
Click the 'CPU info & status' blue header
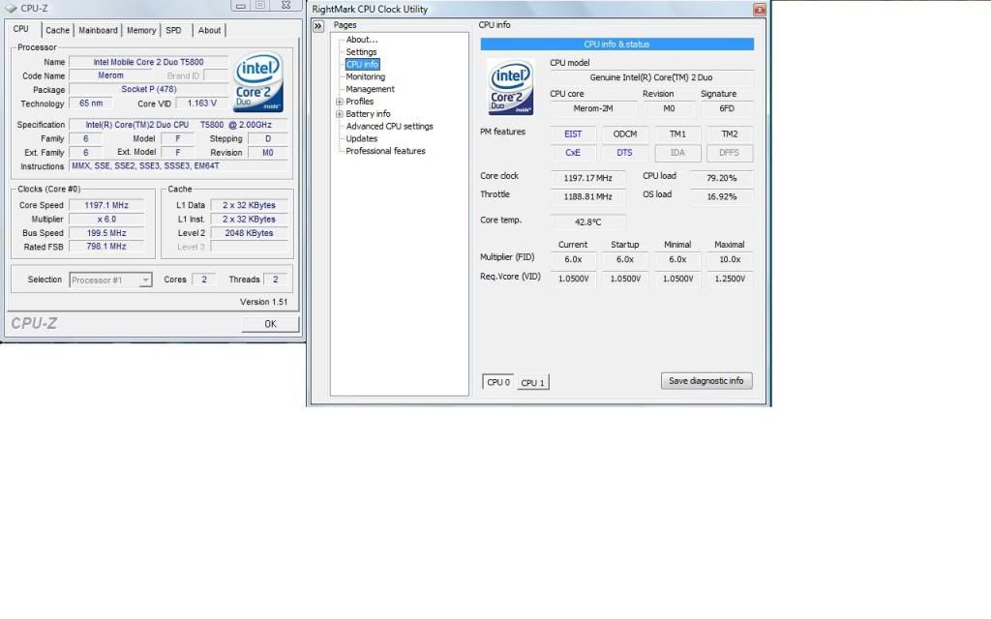click(x=616, y=44)
